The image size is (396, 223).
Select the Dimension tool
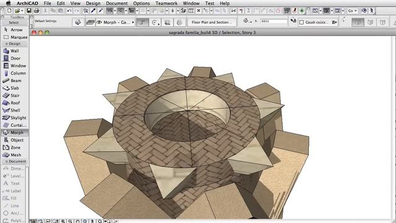point(14,168)
